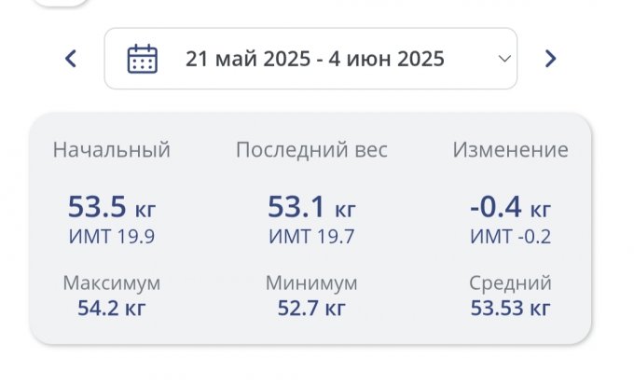Viewport: 634px width, 386px height.
Task: Click the calendar icon in date picker
Action: coord(142,59)
